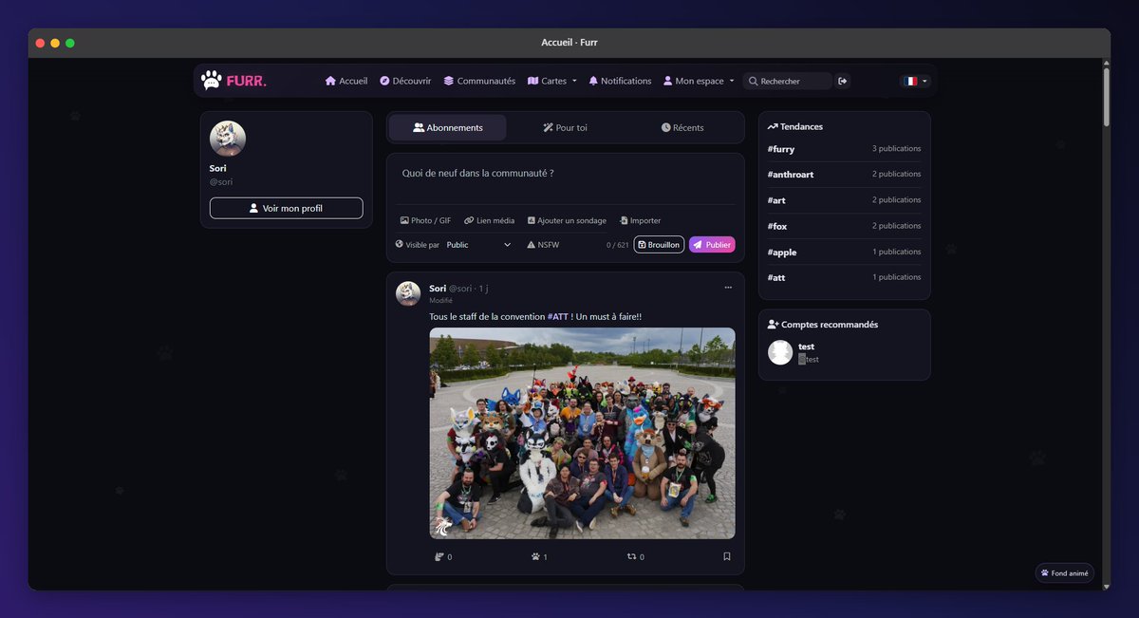Repost using the share arrows icon
1139x618 pixels.
631,556
